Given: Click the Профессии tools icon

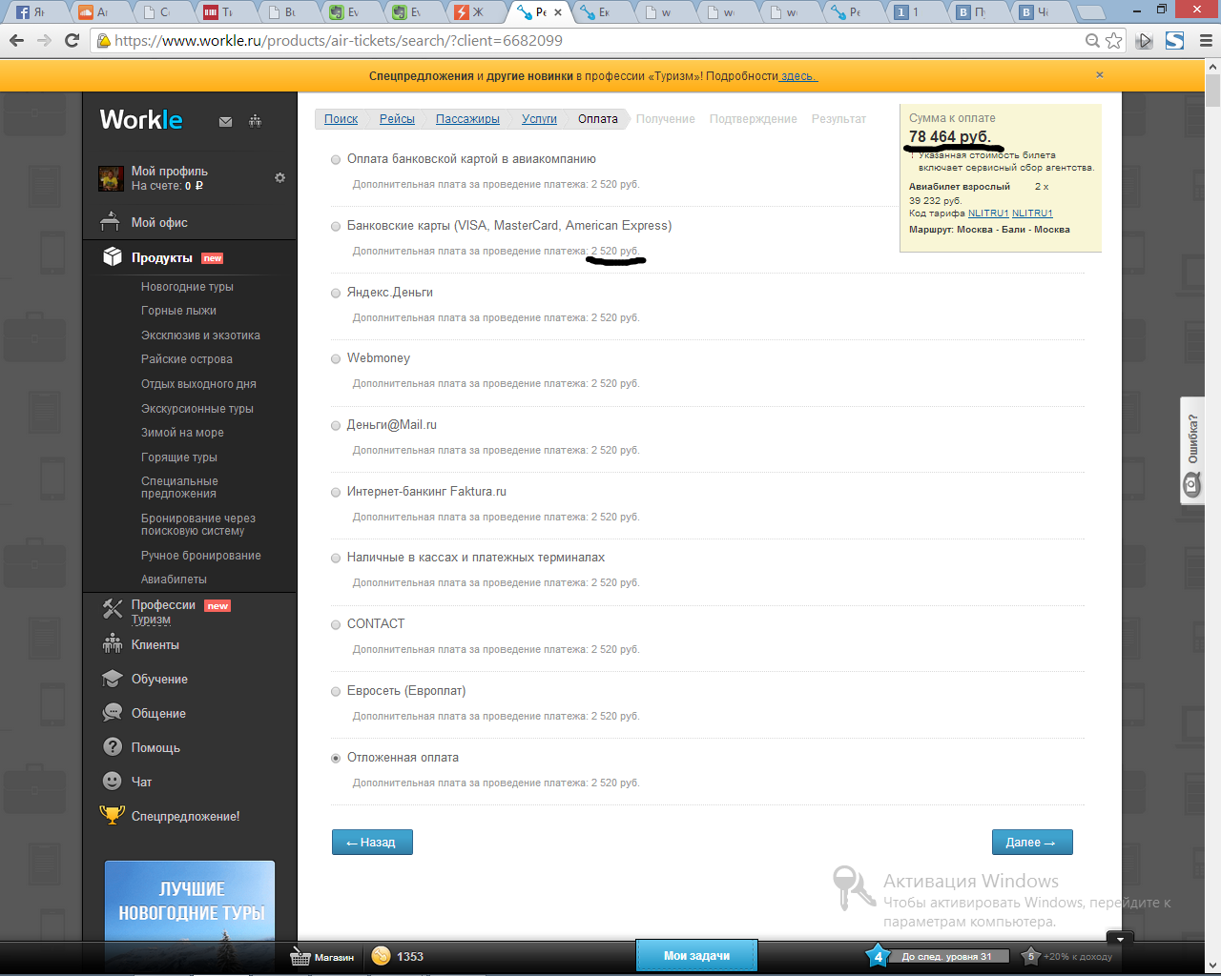Looking at the screenshot, I should (x=113, y=608).
